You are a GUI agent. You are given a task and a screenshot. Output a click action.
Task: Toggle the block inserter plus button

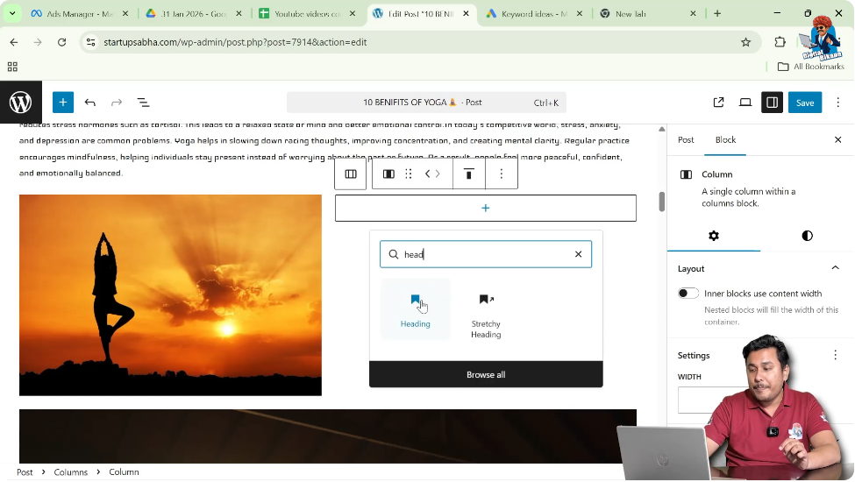pos(63,103)
